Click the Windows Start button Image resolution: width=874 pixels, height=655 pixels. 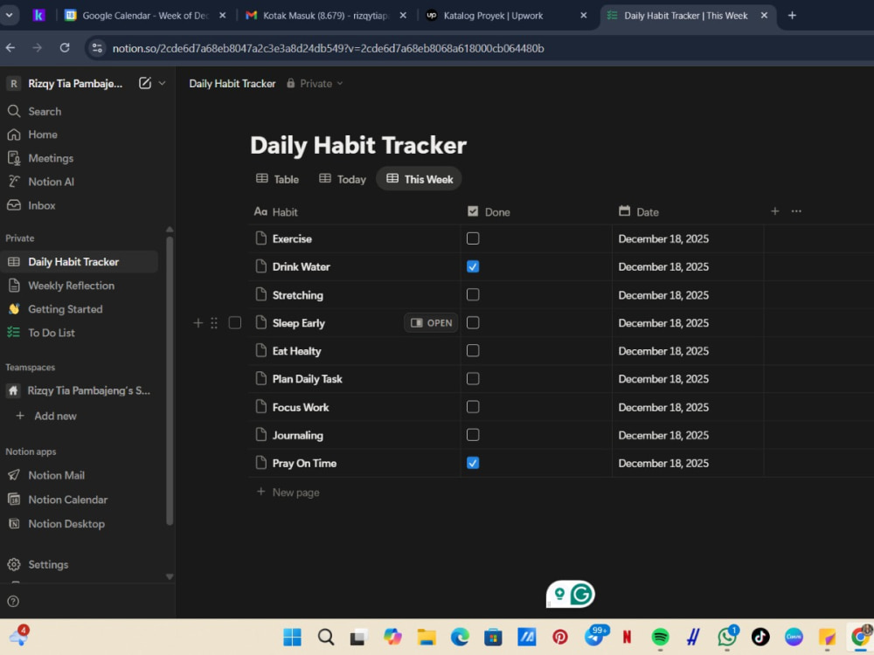pyautogui.click(x=292, y=637)
